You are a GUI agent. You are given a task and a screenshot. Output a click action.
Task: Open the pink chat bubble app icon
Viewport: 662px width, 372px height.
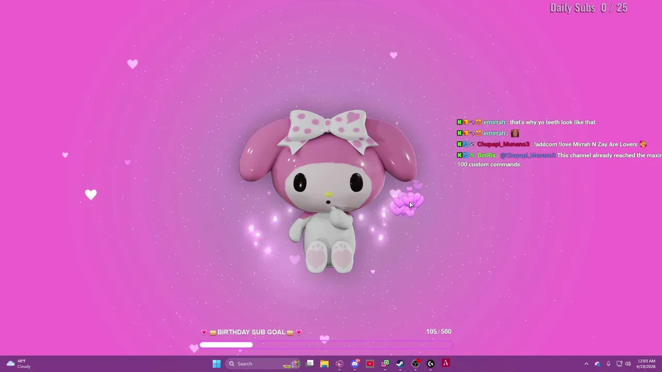(x=385, y=364)
